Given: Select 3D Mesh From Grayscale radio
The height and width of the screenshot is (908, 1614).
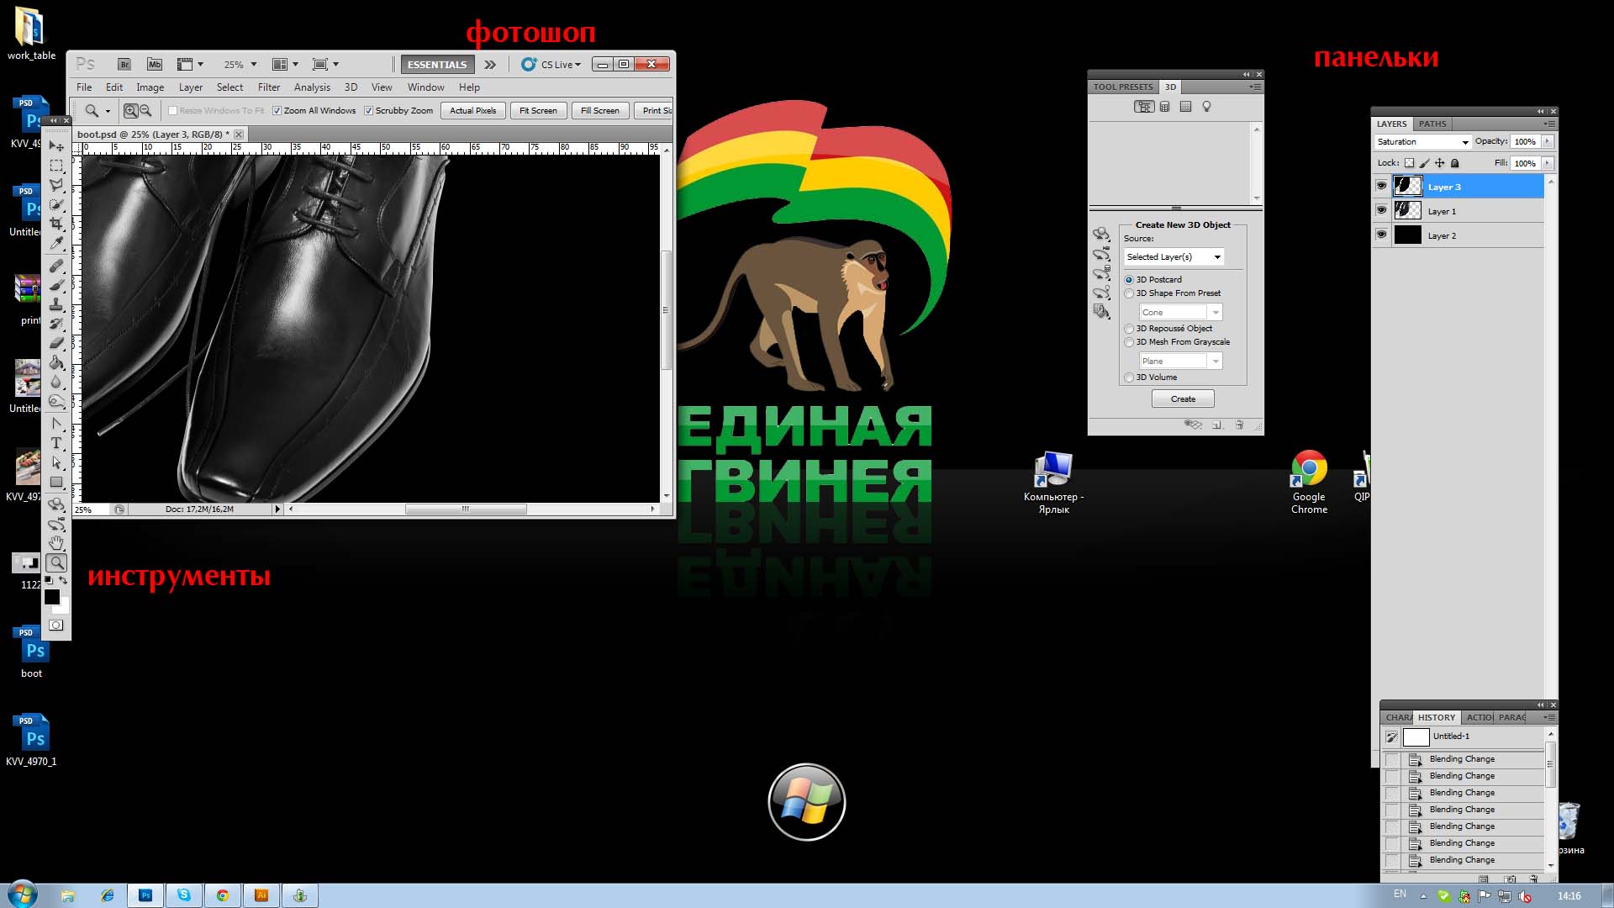Looking at the screenshot, I should [1129, 342].
